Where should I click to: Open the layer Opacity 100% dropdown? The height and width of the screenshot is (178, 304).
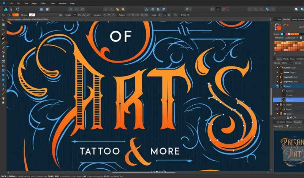point(287,63)
